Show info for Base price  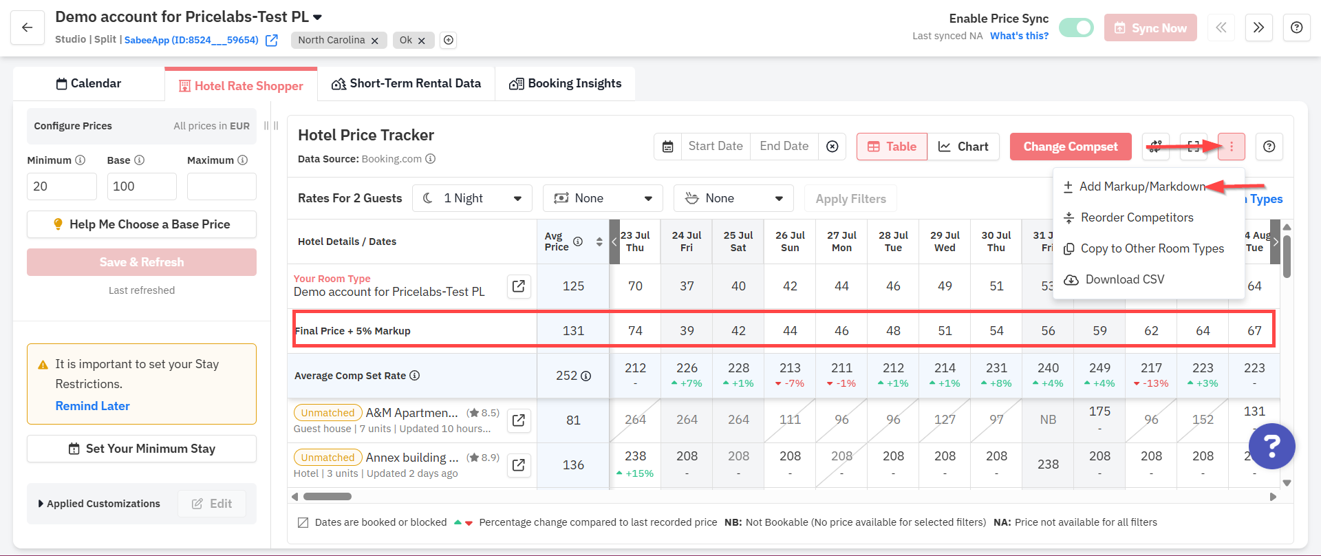[140, 160]
